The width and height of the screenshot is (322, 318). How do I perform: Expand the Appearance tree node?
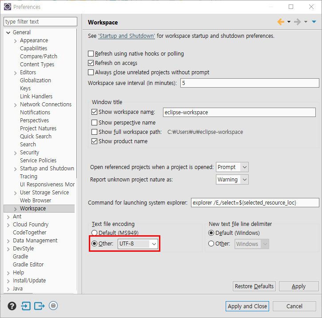pos(16,41)
